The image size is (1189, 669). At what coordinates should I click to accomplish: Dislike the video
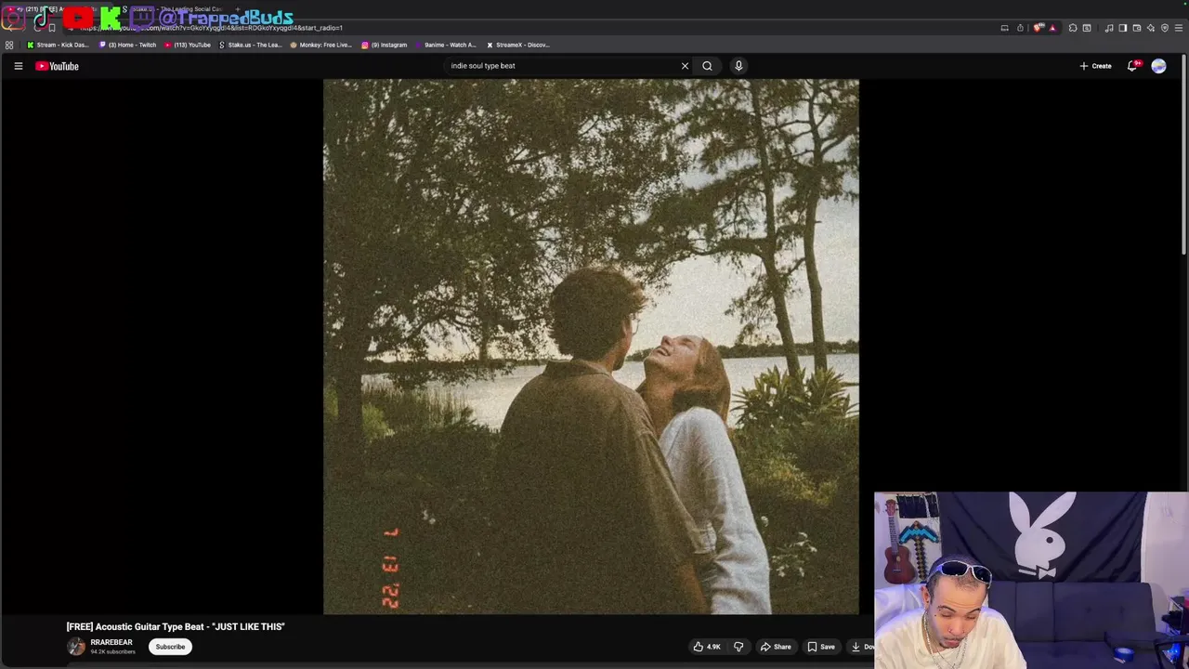738,647
